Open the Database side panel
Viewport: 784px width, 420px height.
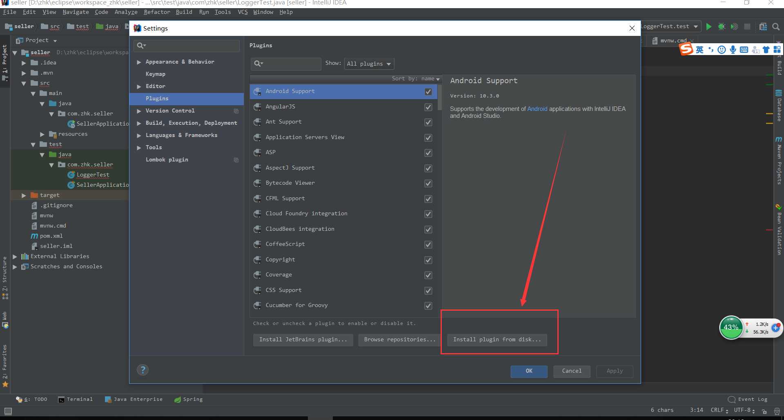coord(779,105)
